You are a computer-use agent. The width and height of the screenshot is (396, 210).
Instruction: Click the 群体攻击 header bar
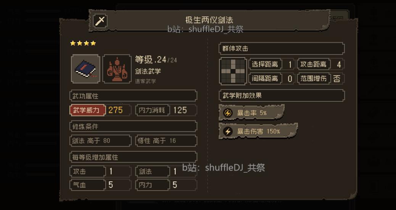282,48
